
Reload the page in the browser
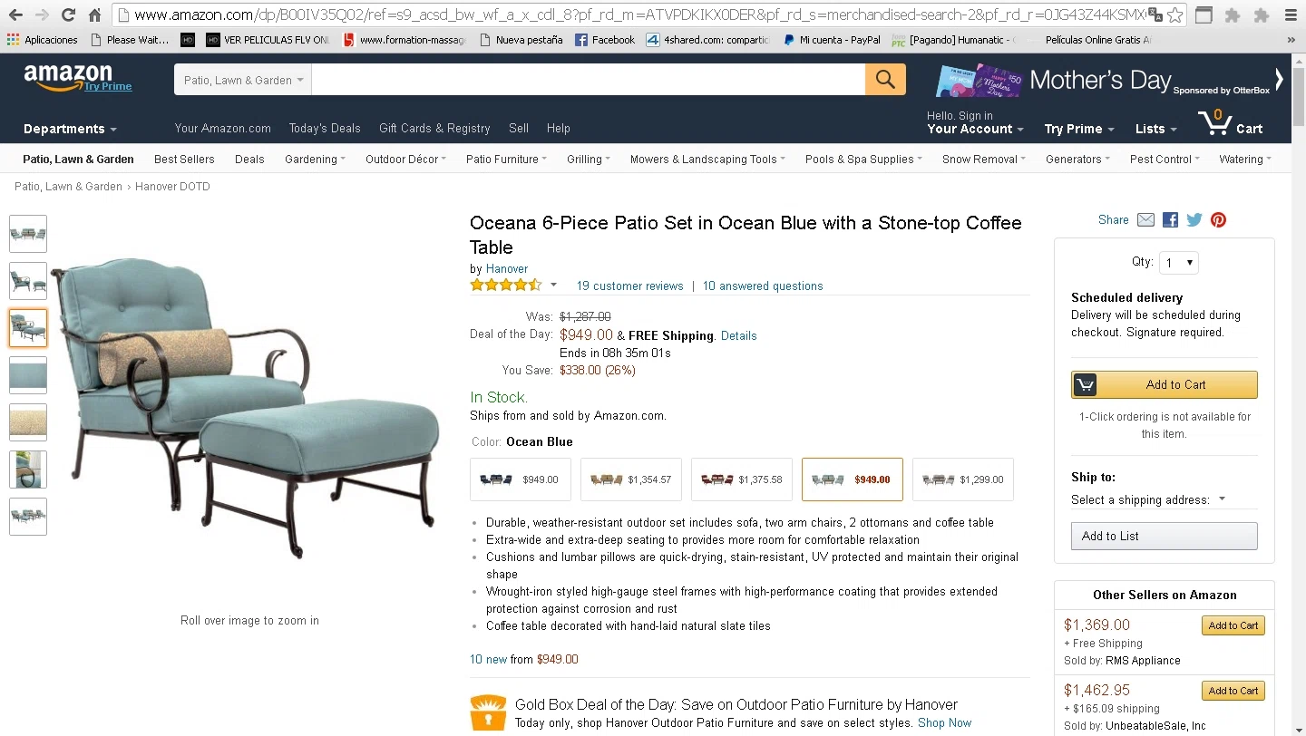coord(68,15)
